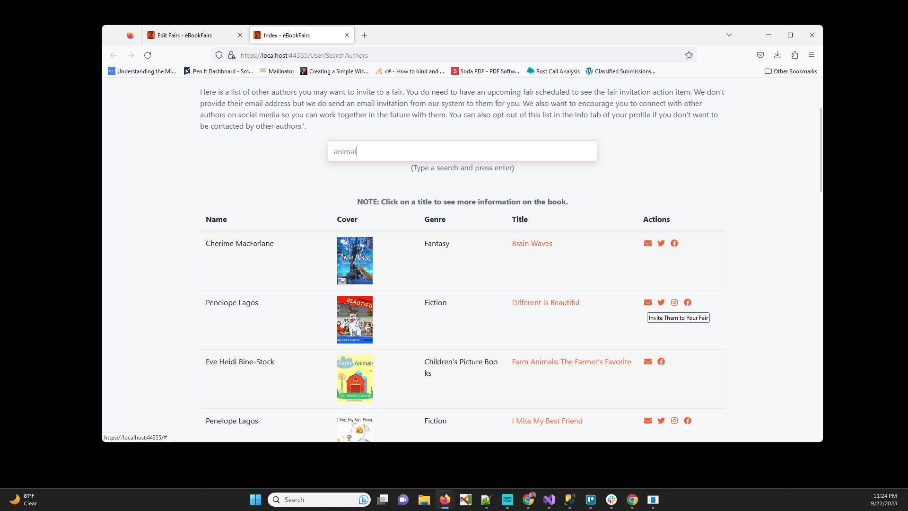Open the Downloads panel
Image resolution: width=908 pixels, height=511 pixels.
tap(777, 55)
